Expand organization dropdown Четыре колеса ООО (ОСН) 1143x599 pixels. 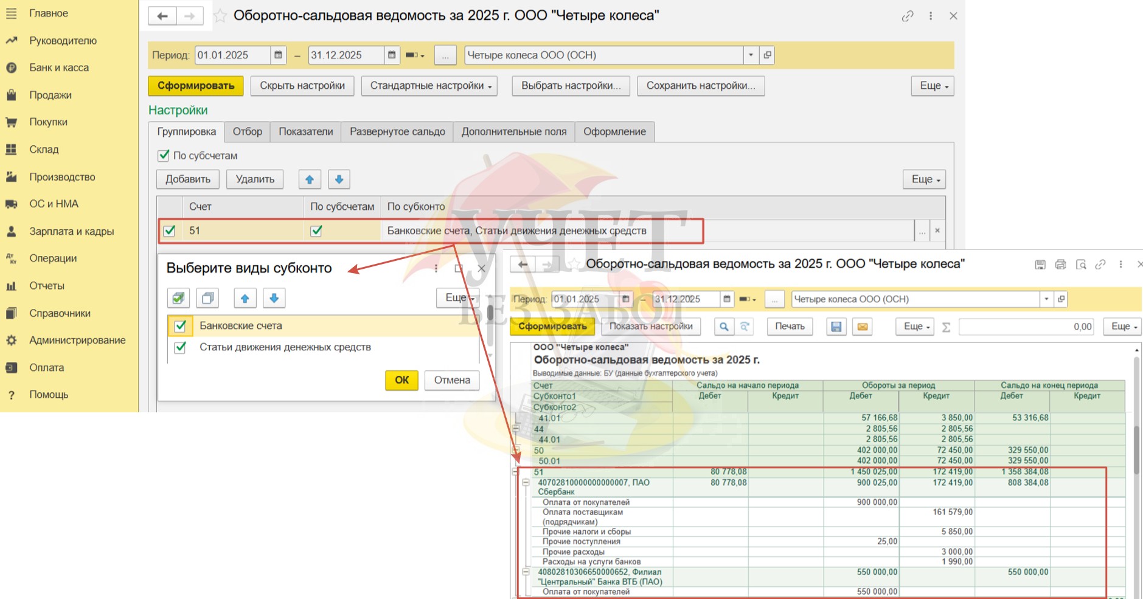751,55
